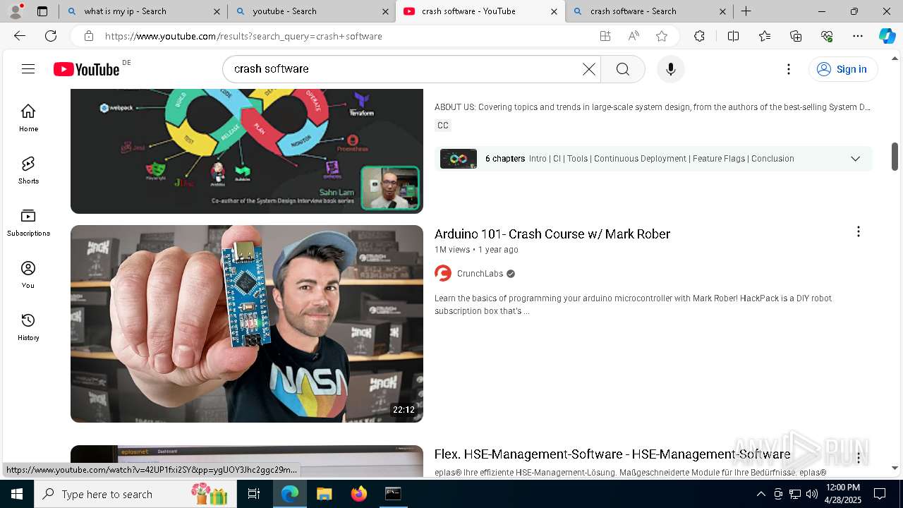Start voice search with the microphone
903x508 pixels.
(671, 69)
